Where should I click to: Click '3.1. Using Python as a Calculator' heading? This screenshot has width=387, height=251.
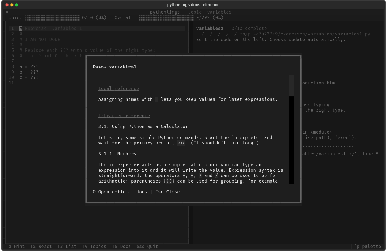tap(143, 126)
